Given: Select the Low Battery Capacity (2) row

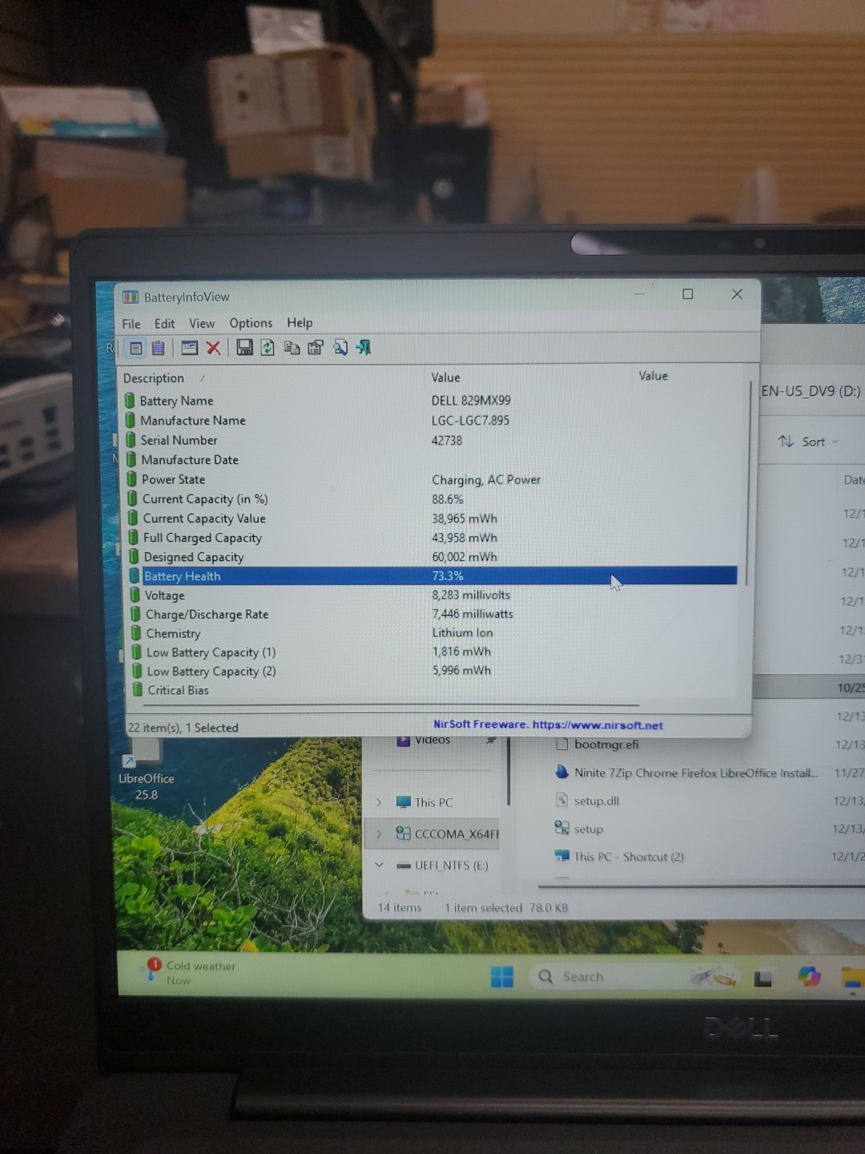Looking at the screenshot, I should coord(432,671).
